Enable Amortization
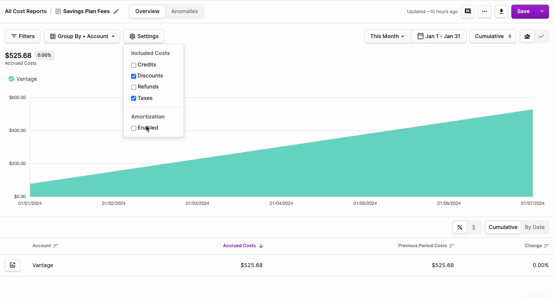This screenshot has height=298, width=555. tap(133, 128)
